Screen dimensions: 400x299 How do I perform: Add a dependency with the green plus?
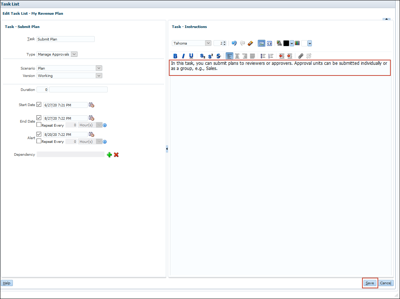(109, 155)
